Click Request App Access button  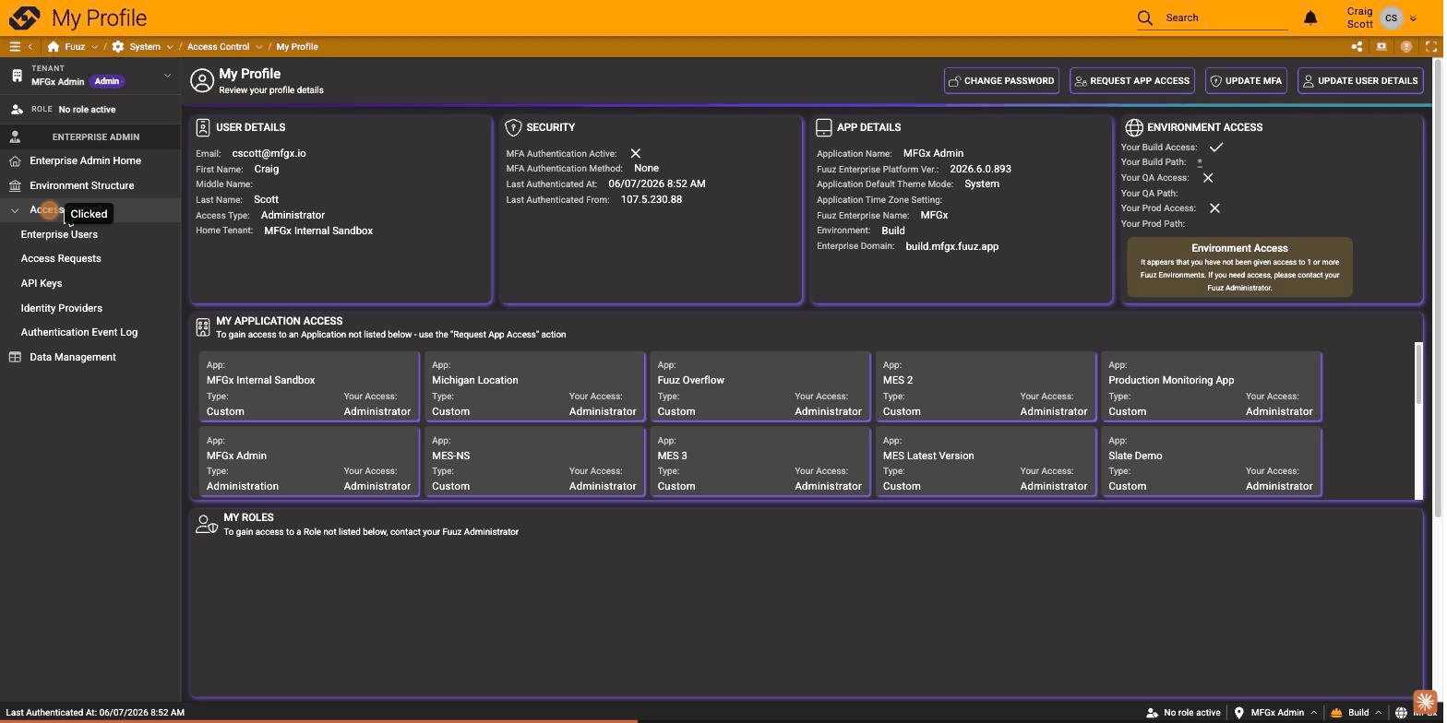point(1132,81)
